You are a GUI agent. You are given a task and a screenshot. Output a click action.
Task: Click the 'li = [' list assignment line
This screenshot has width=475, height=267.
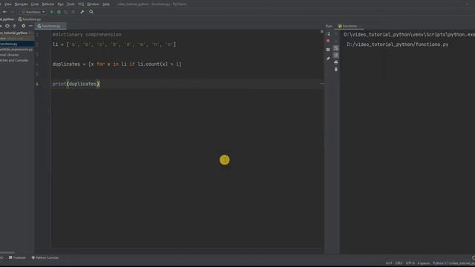[x=114, y=44]
